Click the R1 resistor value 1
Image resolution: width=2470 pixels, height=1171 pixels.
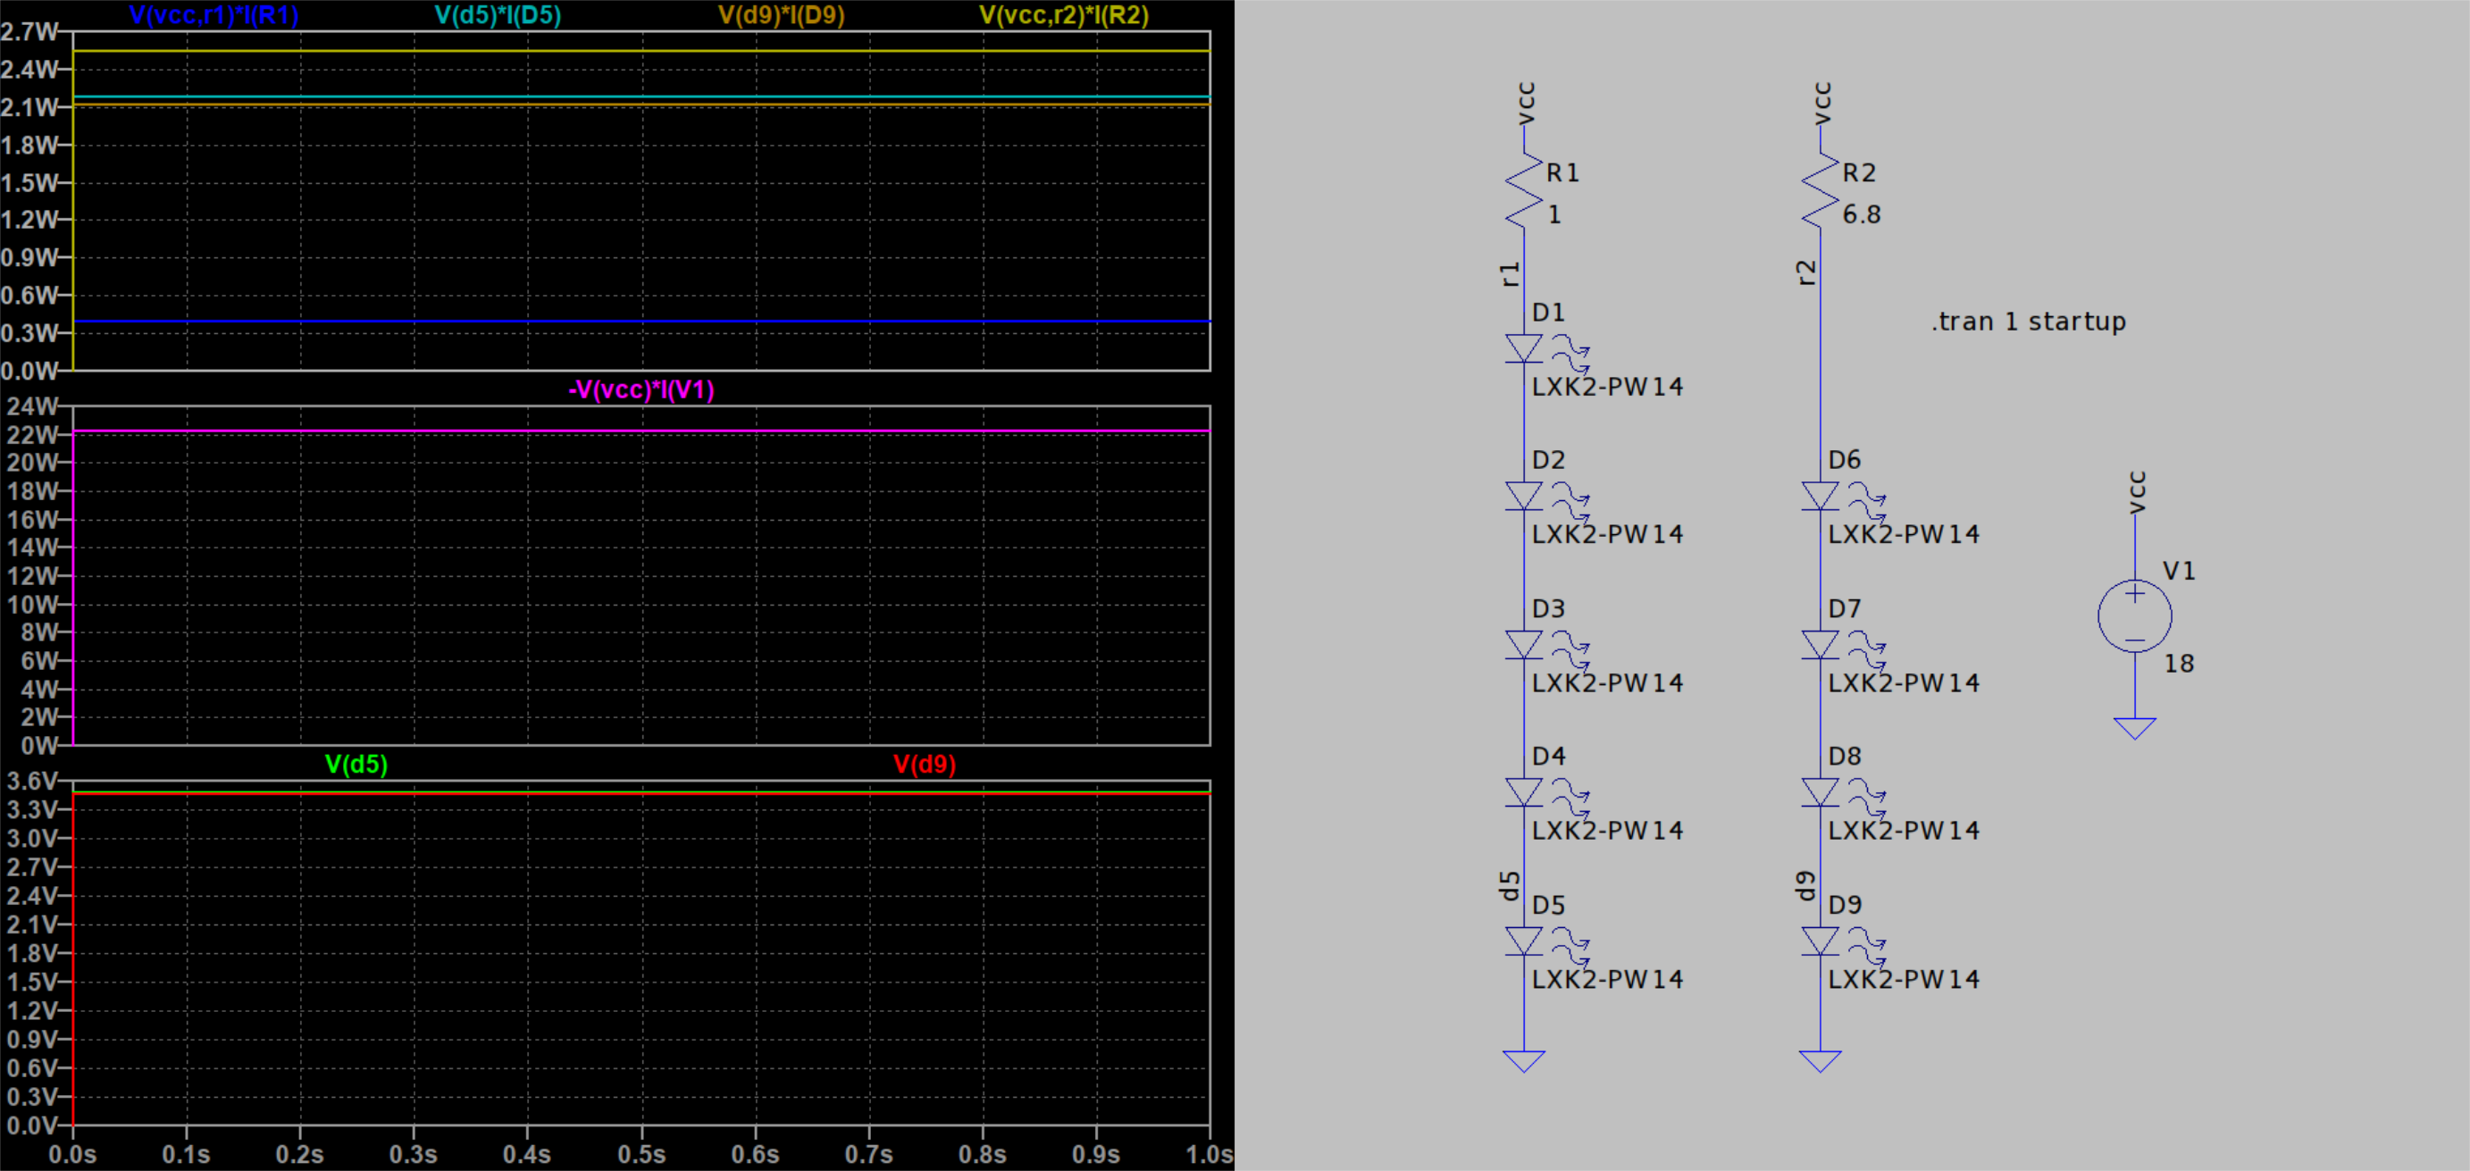click(1554, 215)
